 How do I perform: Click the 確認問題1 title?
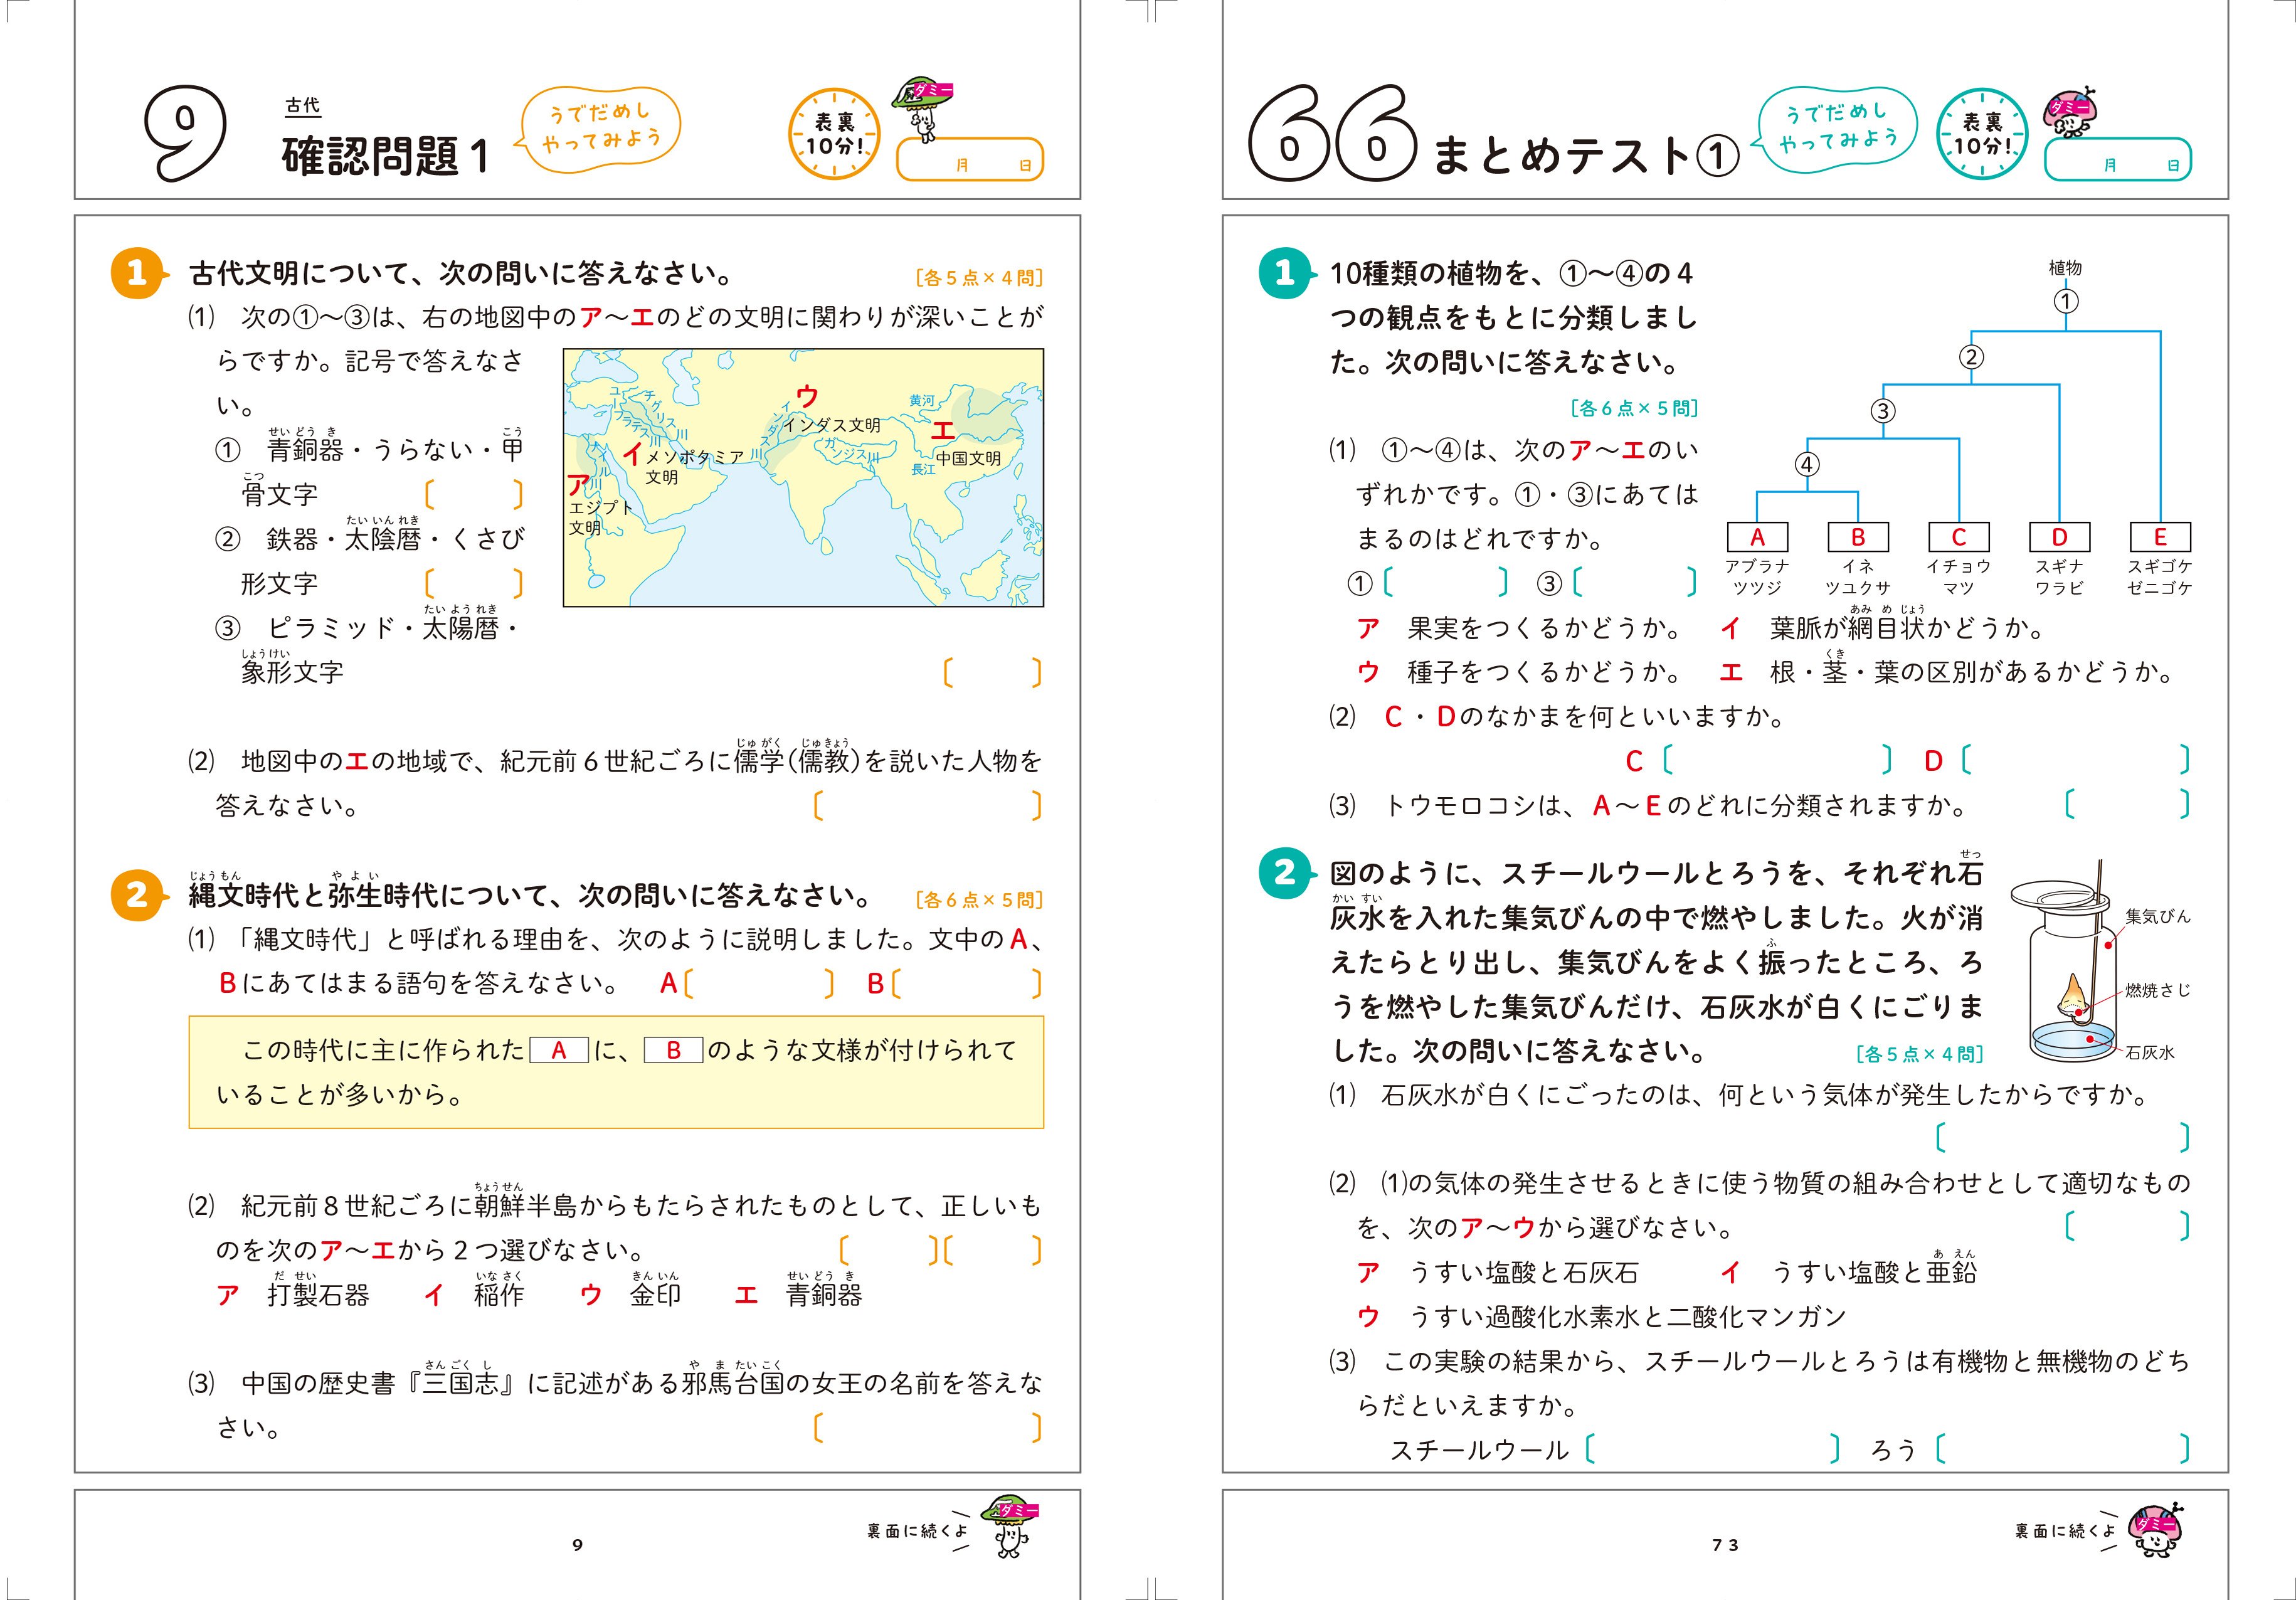pos(385,156)
